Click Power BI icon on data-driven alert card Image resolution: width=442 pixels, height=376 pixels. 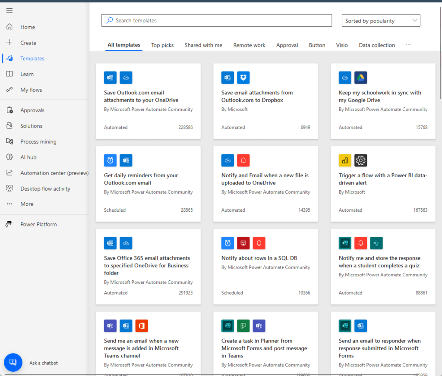point(345,160)
